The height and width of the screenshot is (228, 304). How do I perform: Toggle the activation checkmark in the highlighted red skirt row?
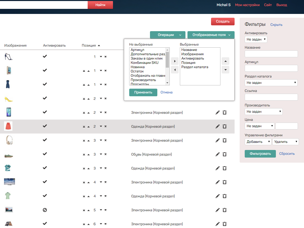click(x=45, y=126)
